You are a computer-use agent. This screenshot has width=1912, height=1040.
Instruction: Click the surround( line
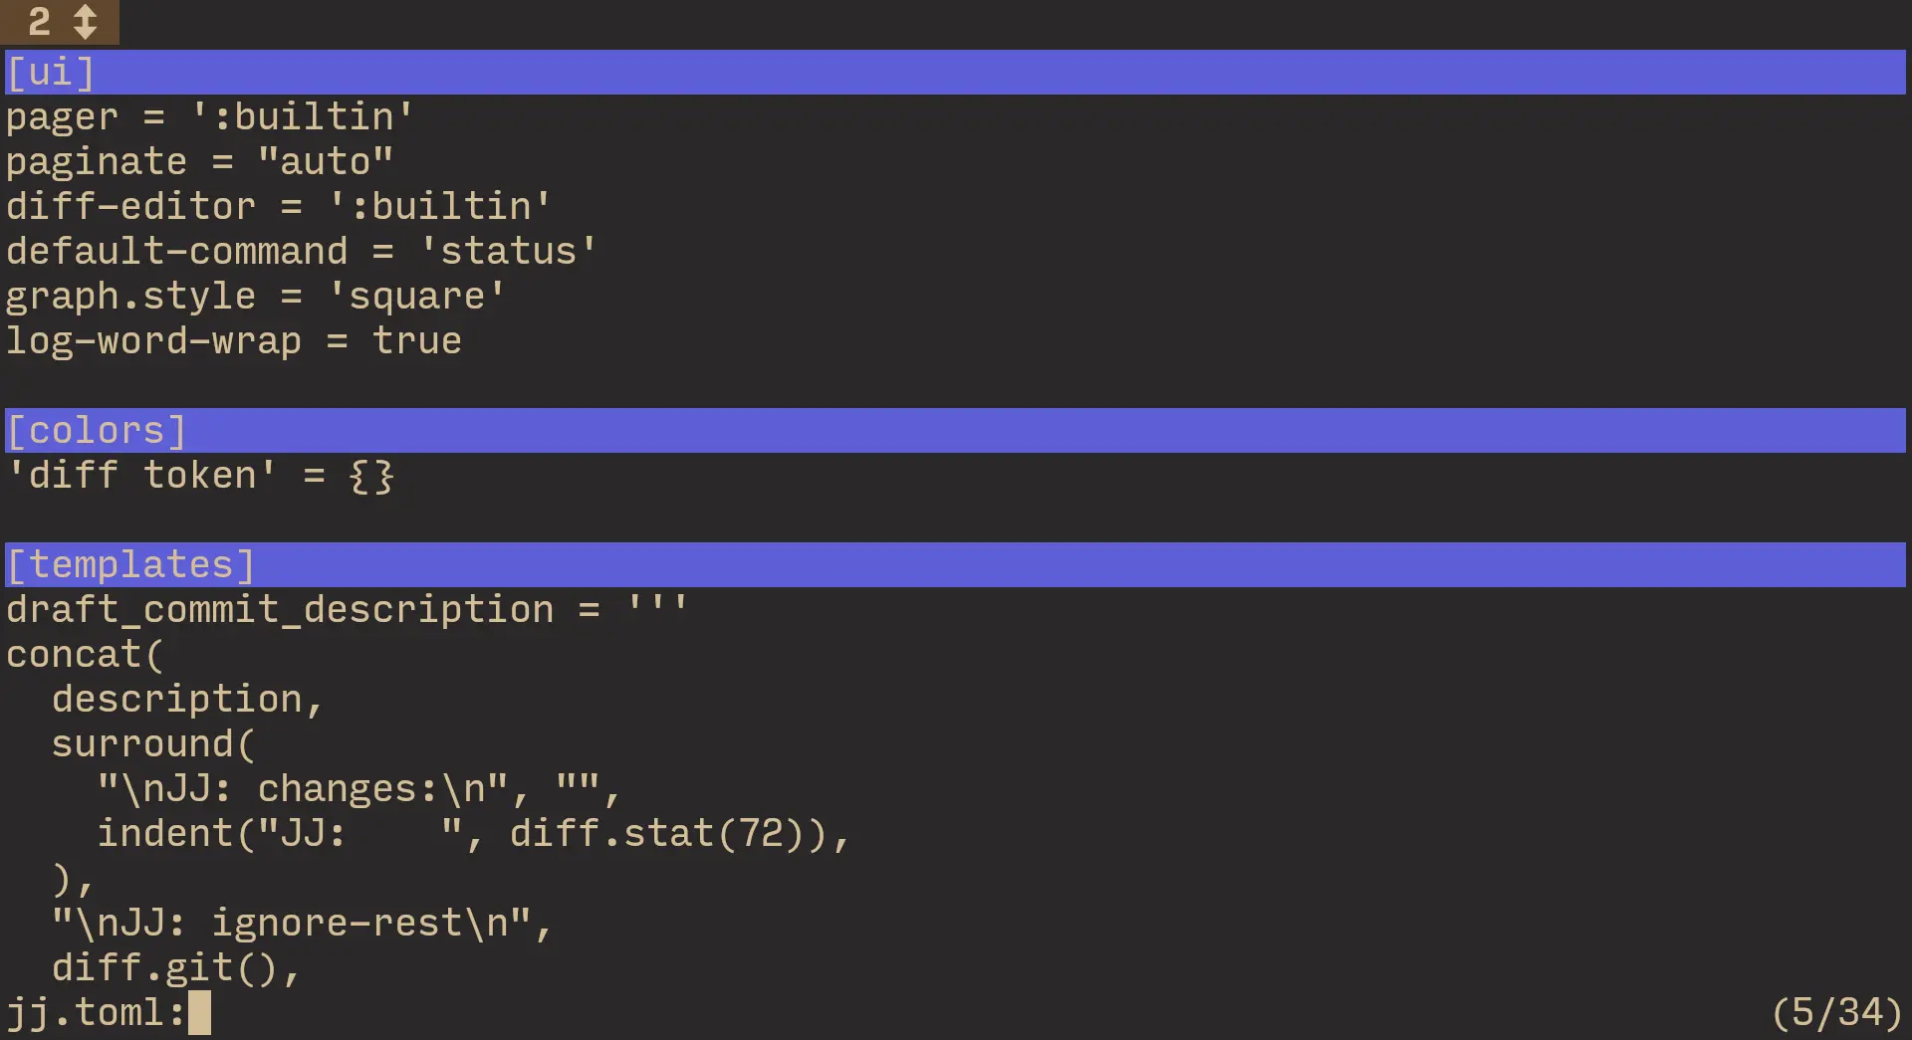point(153,744)
